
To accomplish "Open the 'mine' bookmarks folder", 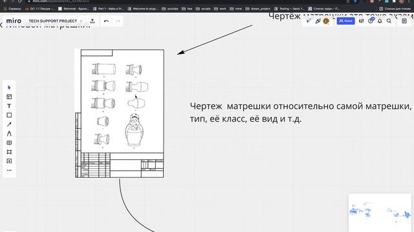I will 235,8.
